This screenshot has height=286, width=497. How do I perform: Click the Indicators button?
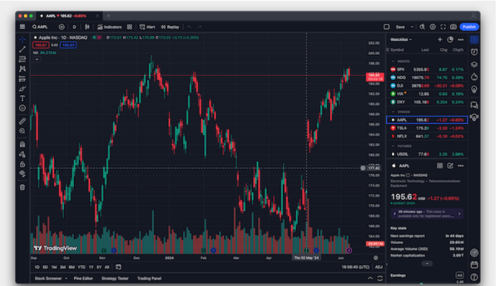109,27
